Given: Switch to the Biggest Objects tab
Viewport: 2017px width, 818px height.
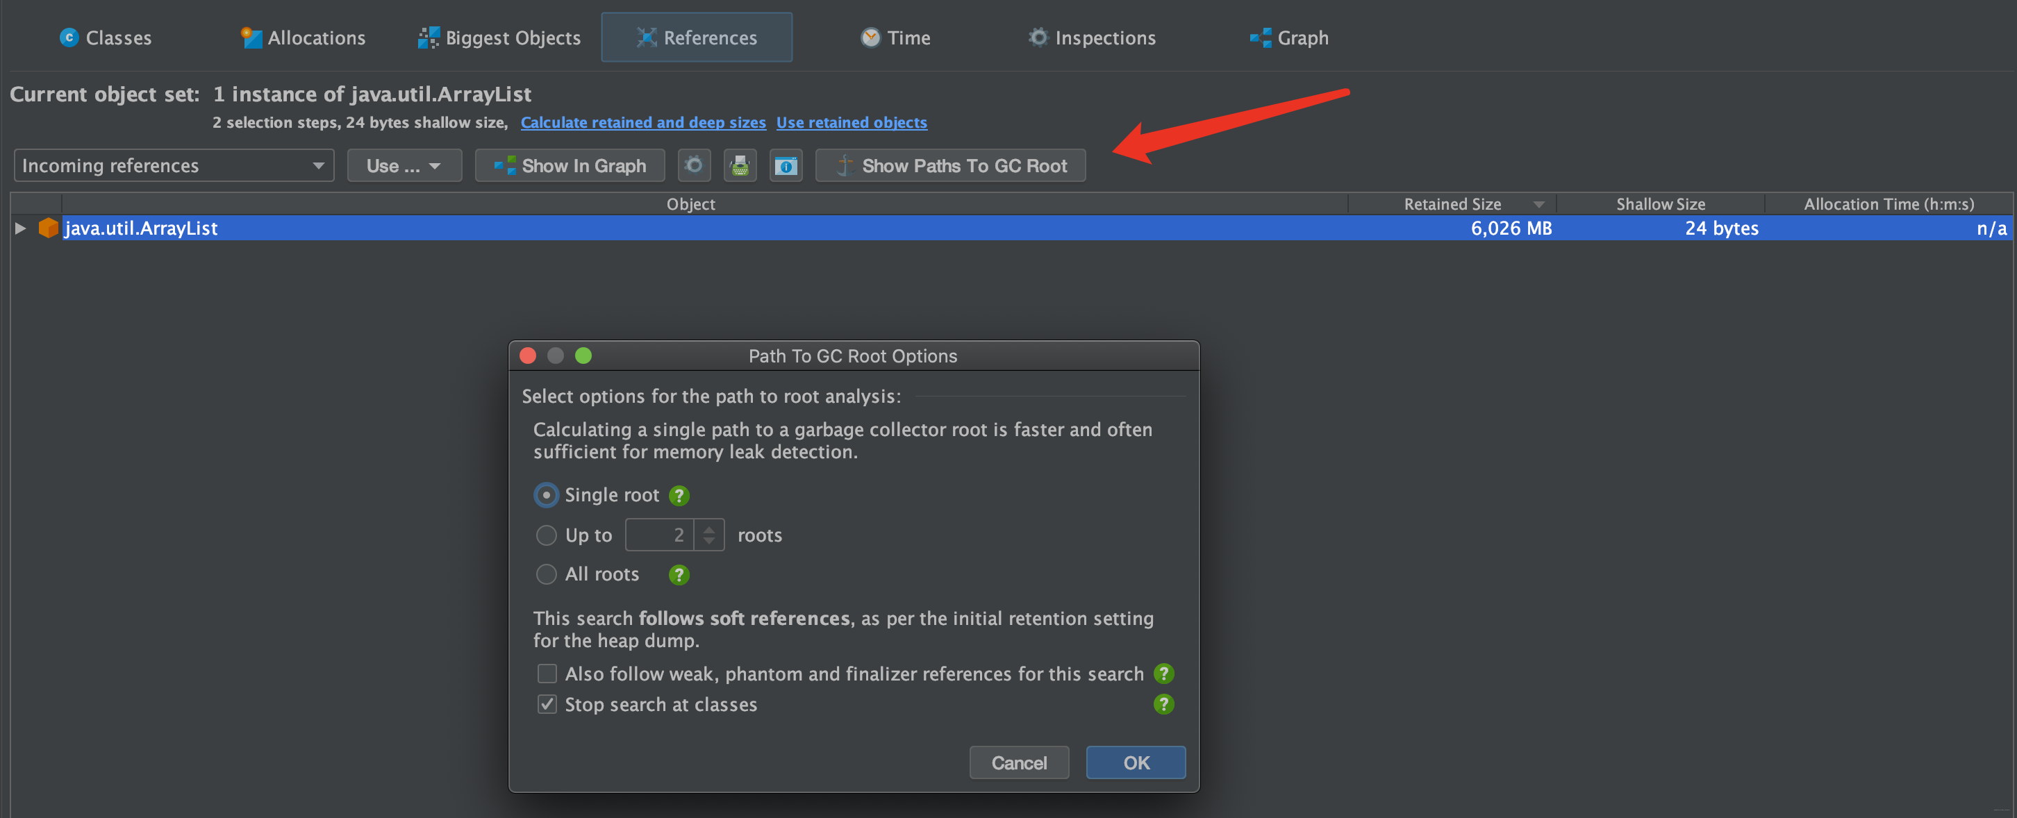Looking at the screenshot, I should [x=499, y=37].
